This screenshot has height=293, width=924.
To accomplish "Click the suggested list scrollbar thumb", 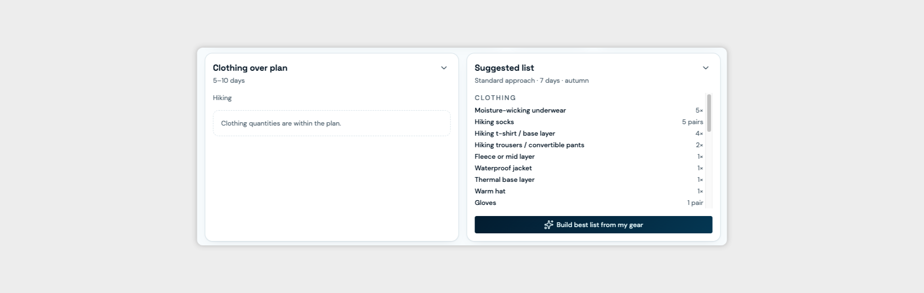I will coord(709,113).
